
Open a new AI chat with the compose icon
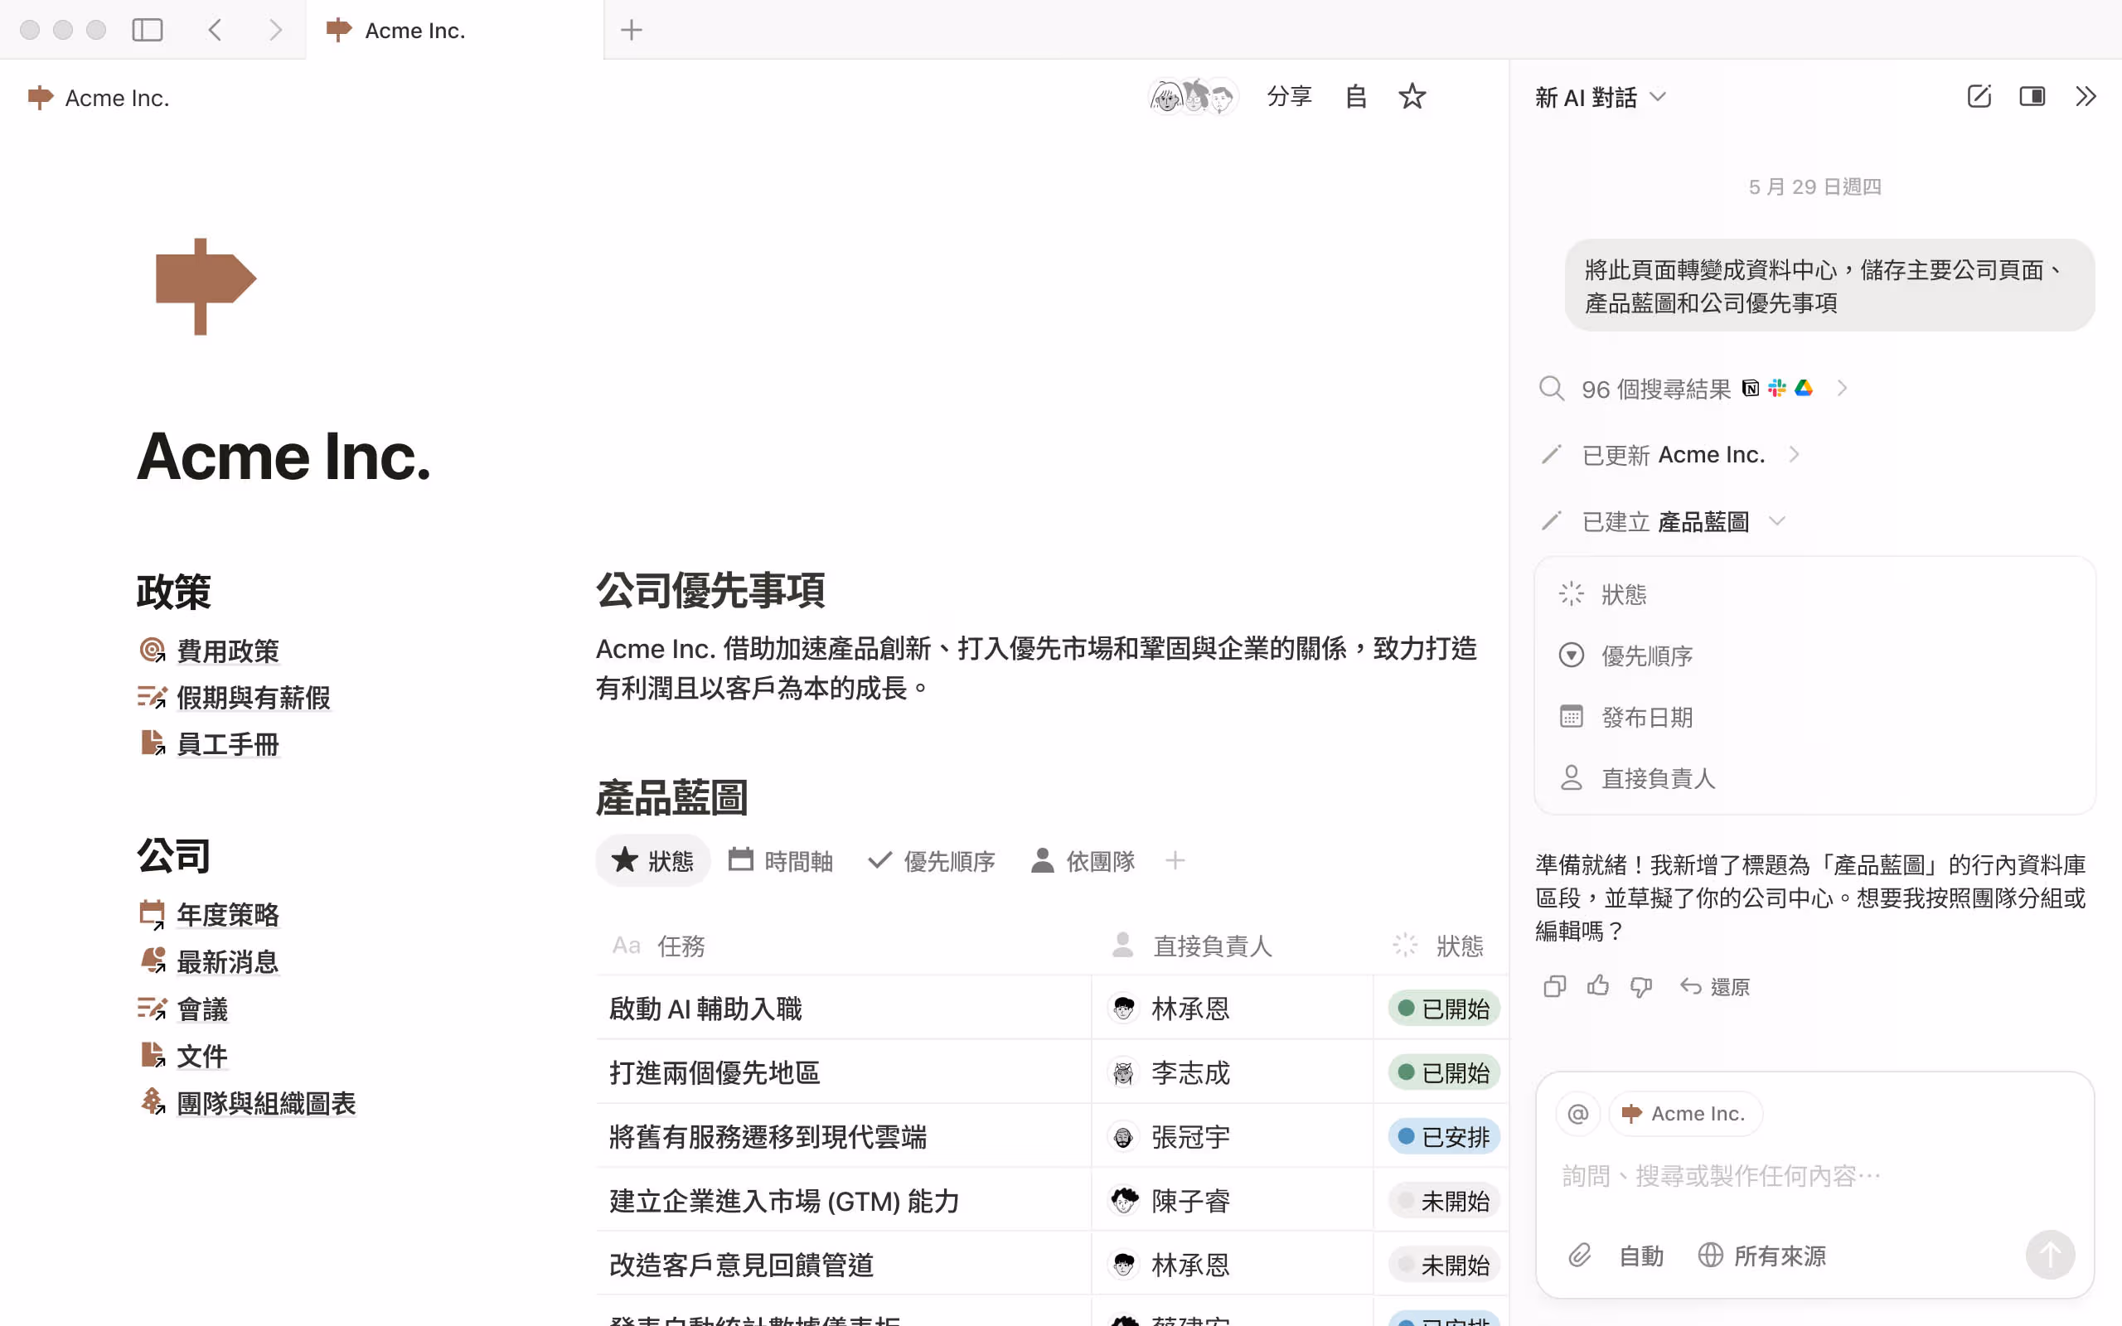[x=1979, y=96]
